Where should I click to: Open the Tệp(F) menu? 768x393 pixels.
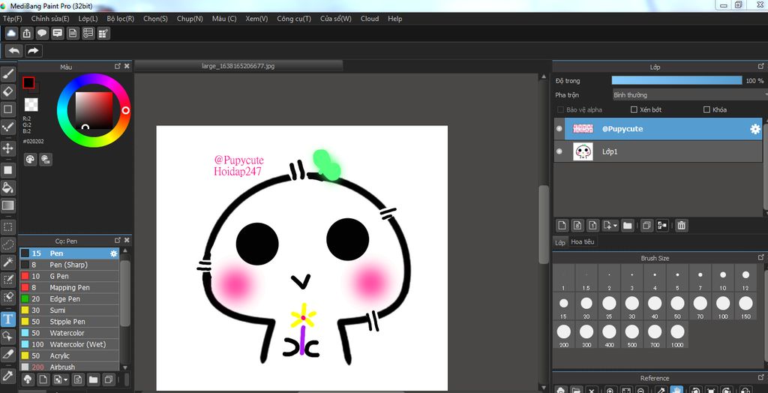tap(13, 19)
